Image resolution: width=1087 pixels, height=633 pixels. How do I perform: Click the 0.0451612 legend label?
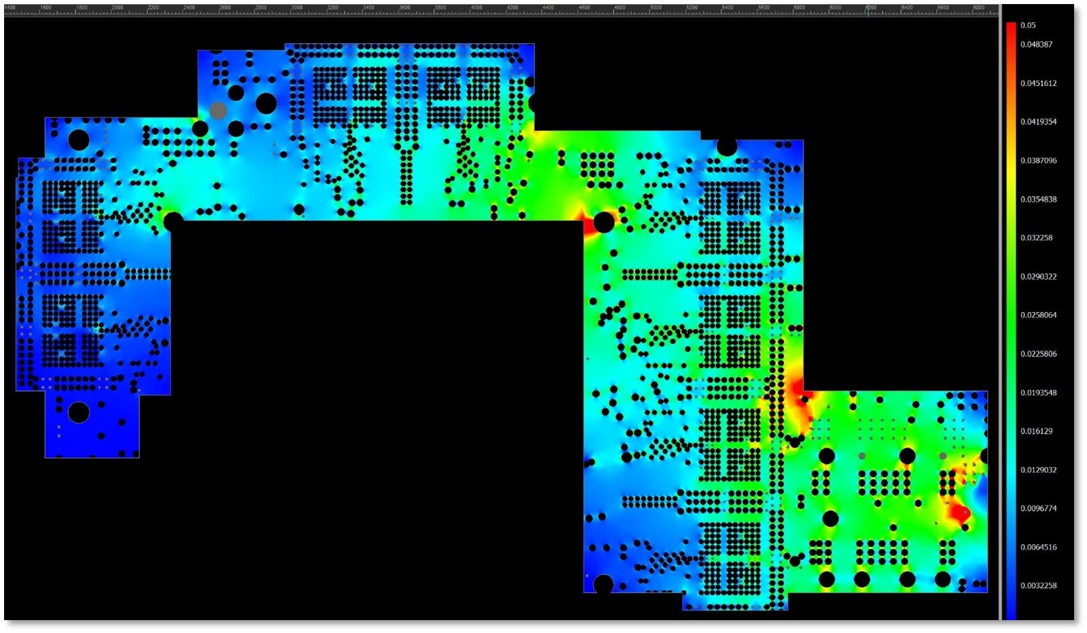(x=1038, y=83)
